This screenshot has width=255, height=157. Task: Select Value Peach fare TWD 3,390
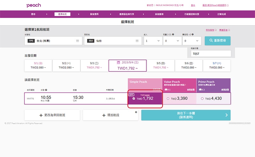click(x=179, y=98)
